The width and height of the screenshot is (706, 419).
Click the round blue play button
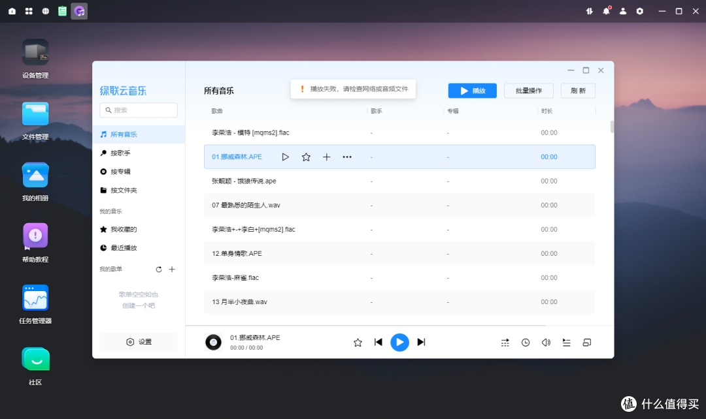400,342
